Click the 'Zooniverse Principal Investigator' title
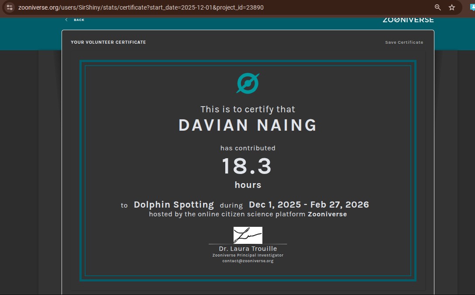Viewport: 475px width, 295px height. tap(248, 255)
